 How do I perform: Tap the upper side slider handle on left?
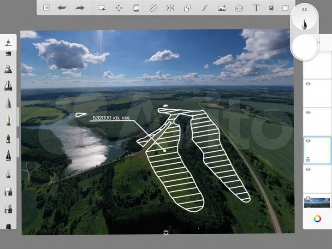tap(18, 117)
